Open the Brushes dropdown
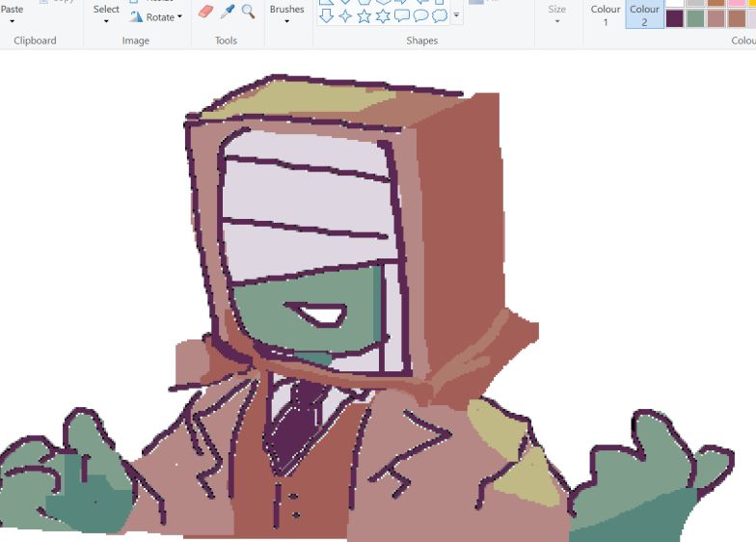756x542 pixels. coord(287,21)
